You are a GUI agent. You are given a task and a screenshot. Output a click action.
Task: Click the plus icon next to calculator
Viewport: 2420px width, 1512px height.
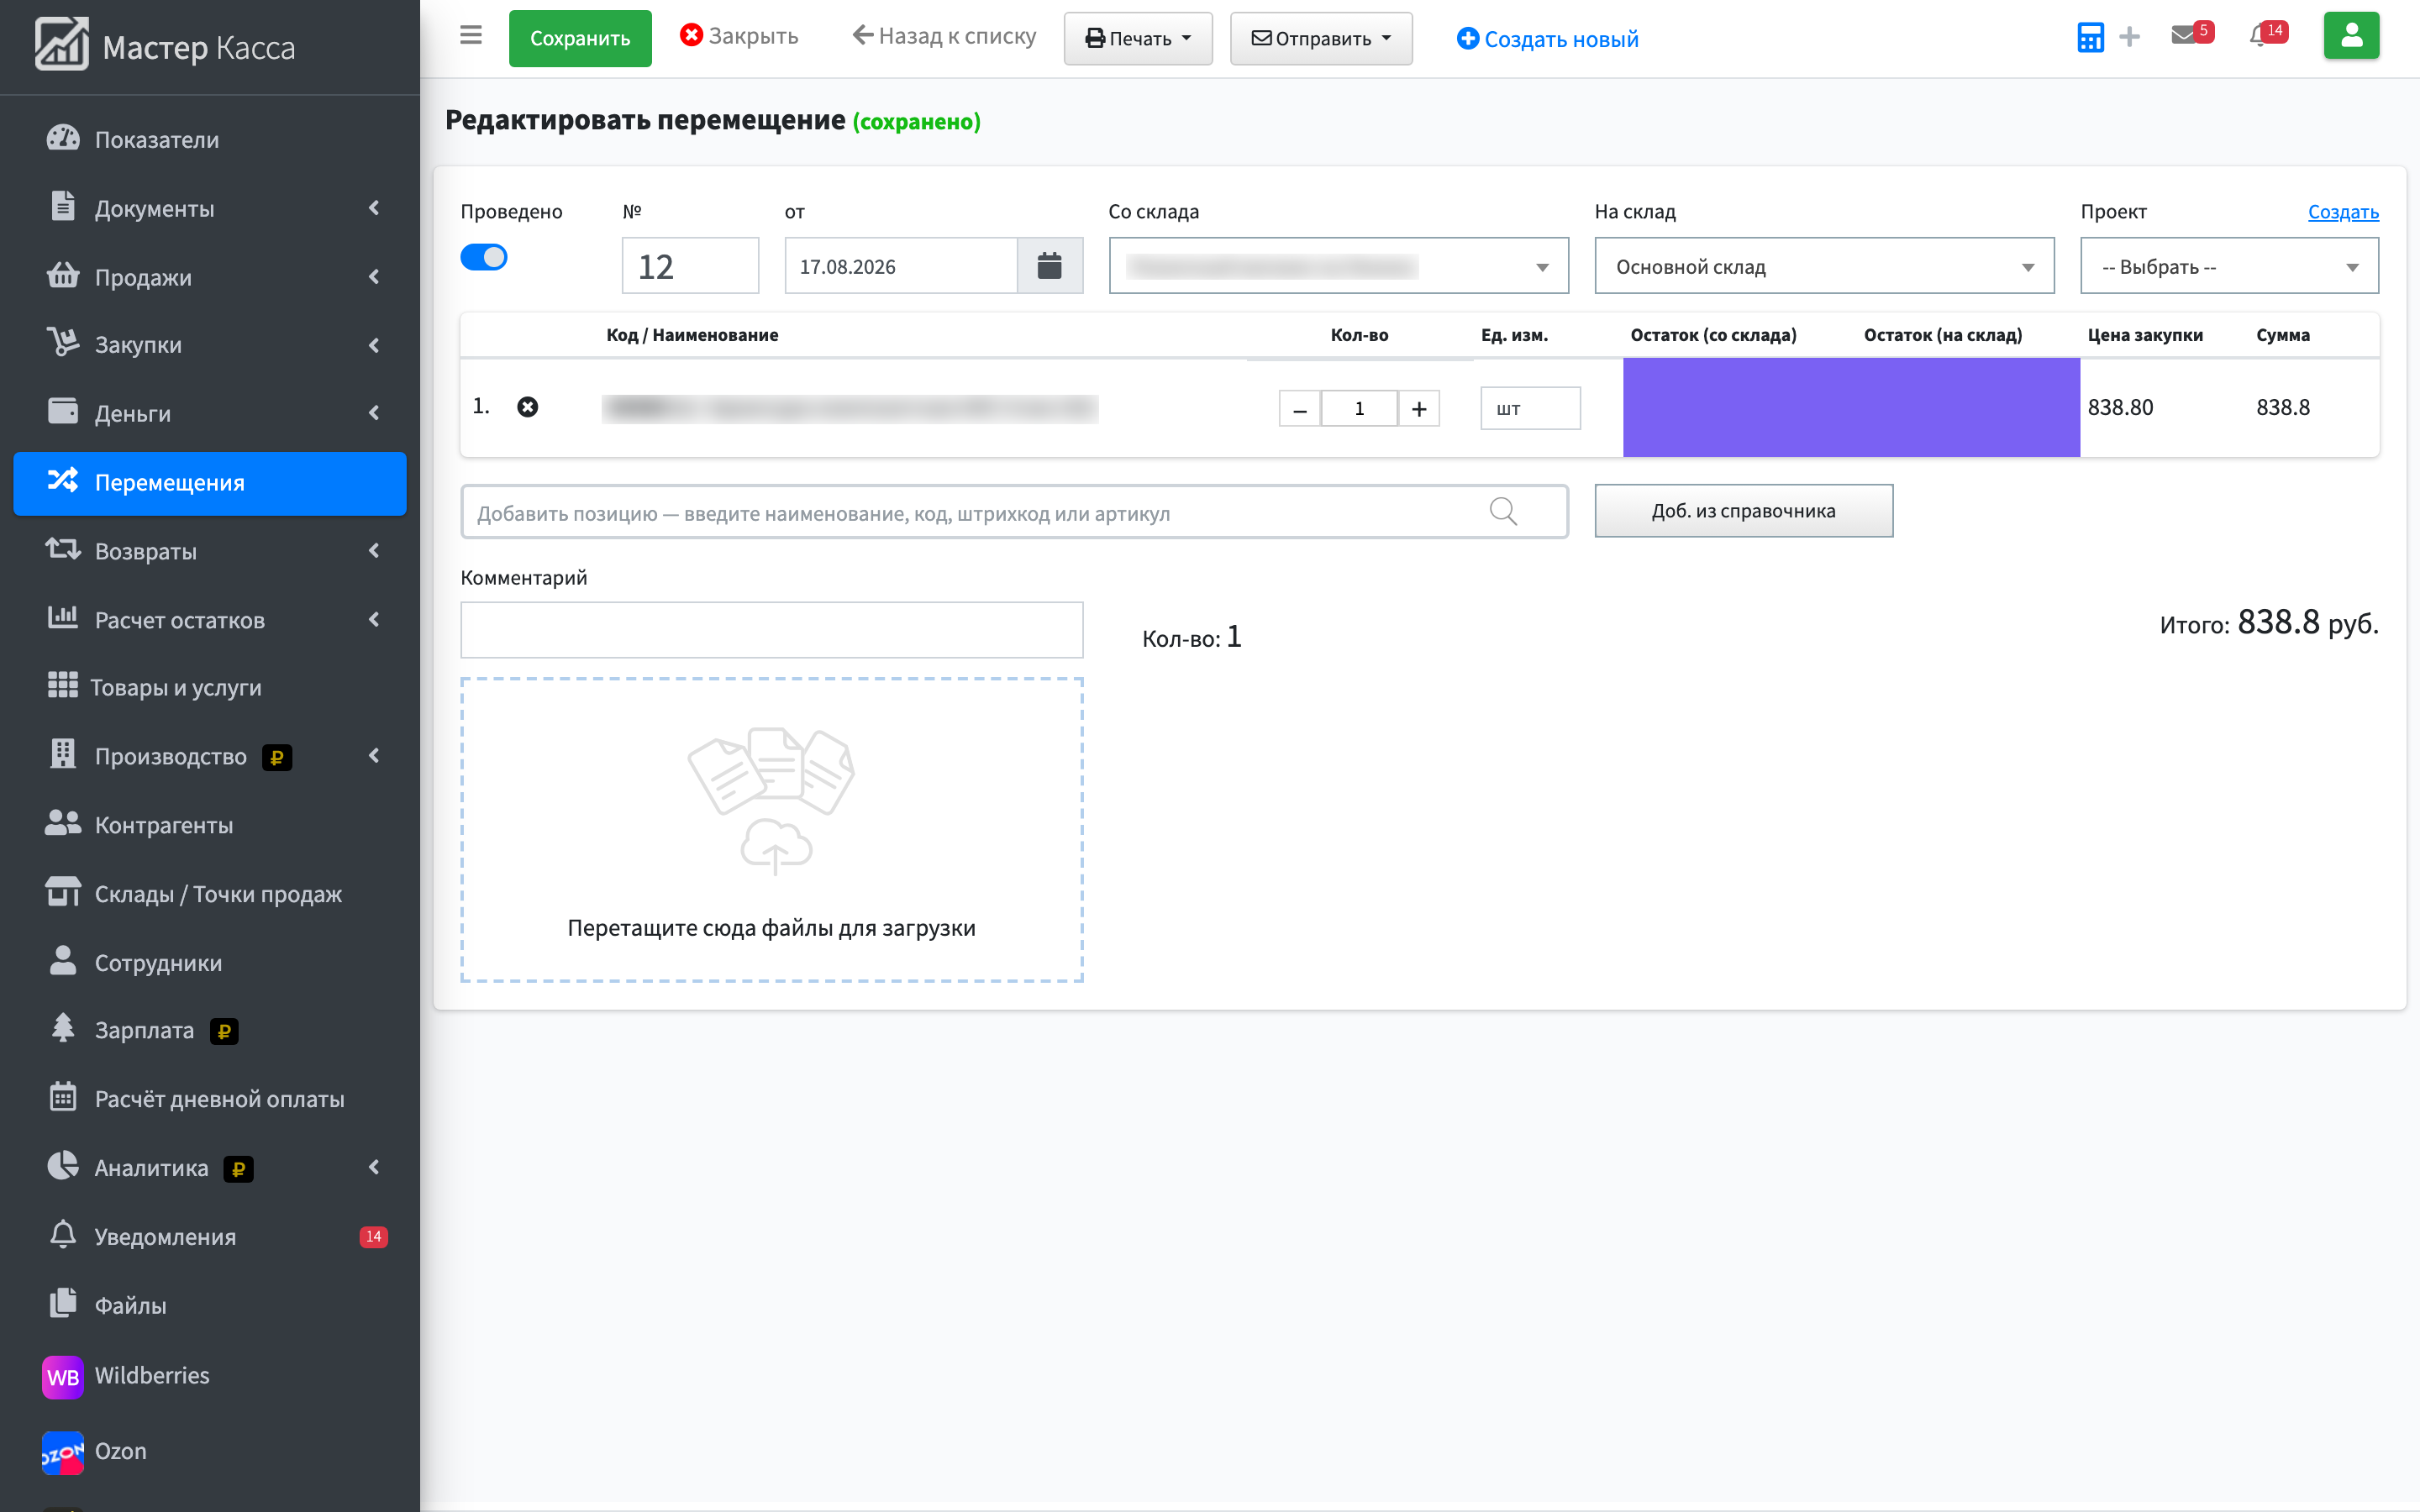pyautogui.click(x=2129, y=37)
